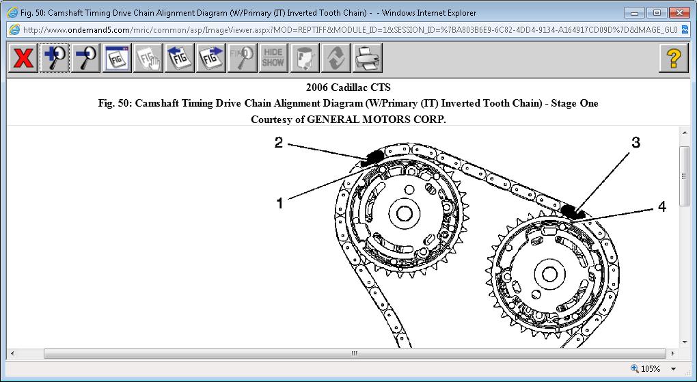Zoom in with the plus magnifier
This screenshot has height=382, width=697.
(x=55, y=58)
